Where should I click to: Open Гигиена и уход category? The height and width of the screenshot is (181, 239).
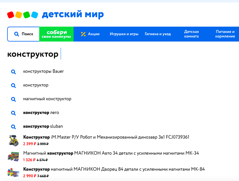158,34
